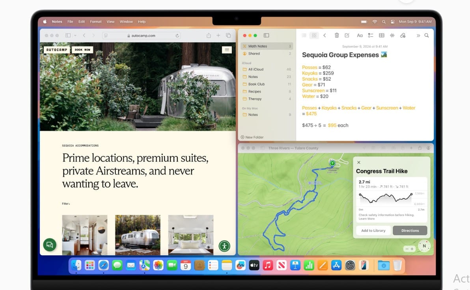Open Freeform from the Dock
The height and width of the screenshot is (290, 470).
point(241,265)
